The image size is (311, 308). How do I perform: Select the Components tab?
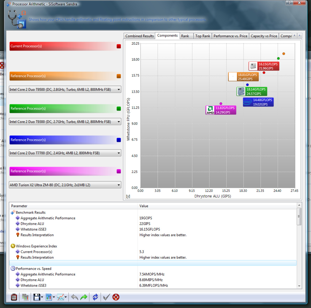pos(167,35)
